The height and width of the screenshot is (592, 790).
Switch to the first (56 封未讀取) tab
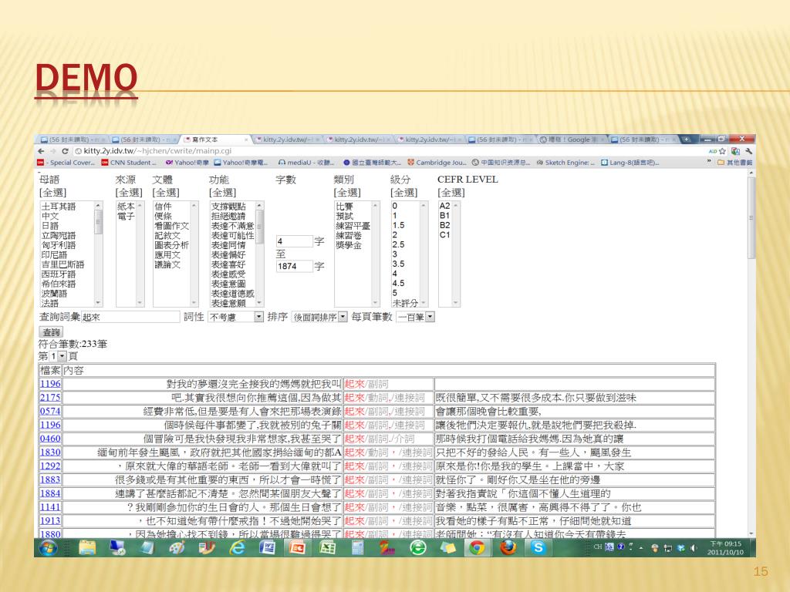pos(73,140)
